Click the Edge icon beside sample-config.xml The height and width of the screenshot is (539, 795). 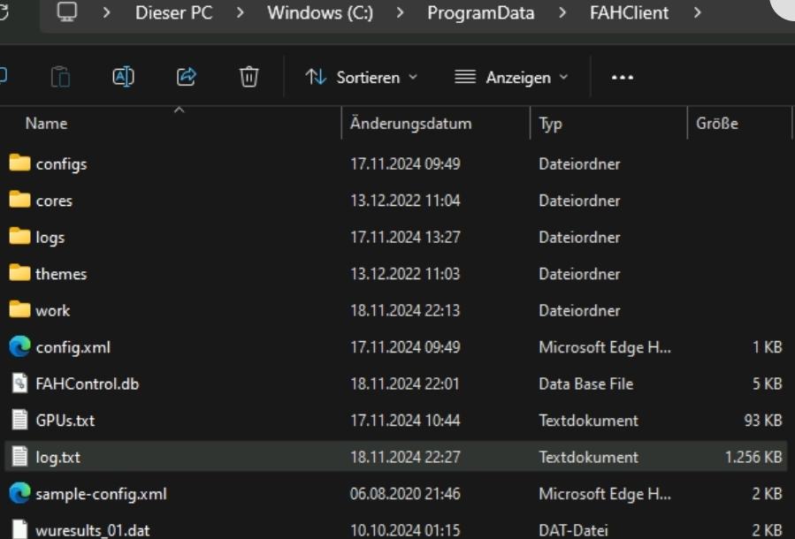[x=19, y=493]
